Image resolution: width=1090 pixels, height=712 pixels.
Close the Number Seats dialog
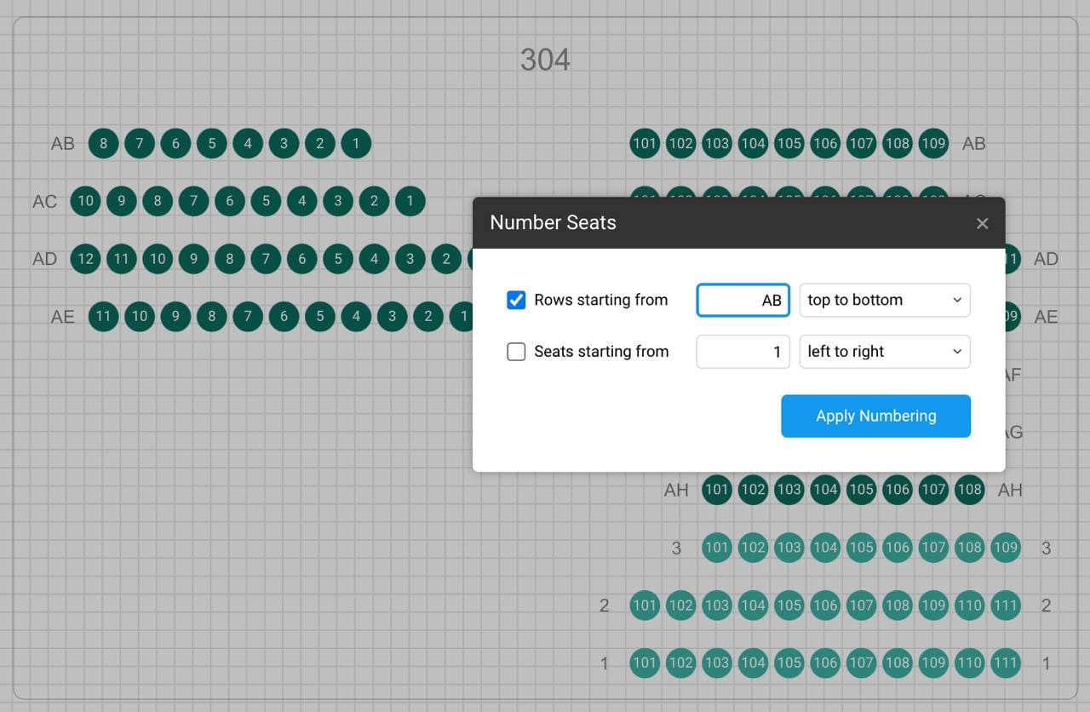coord(982,223)
